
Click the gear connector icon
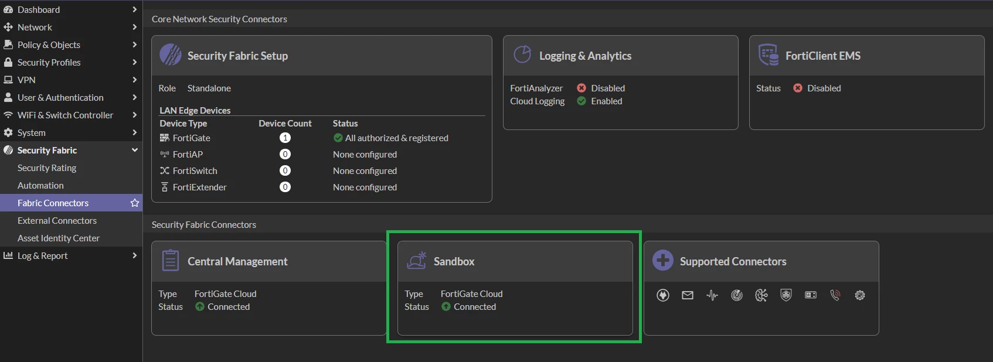(860, 295)
